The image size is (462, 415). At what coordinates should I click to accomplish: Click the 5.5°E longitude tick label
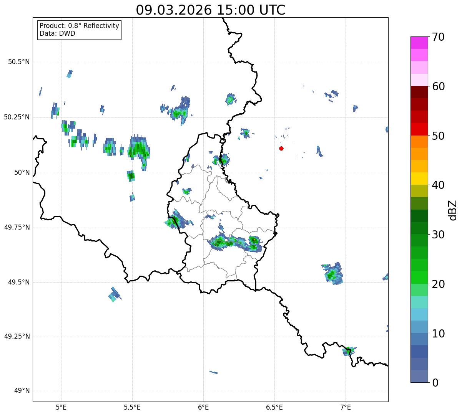[132, 407]
